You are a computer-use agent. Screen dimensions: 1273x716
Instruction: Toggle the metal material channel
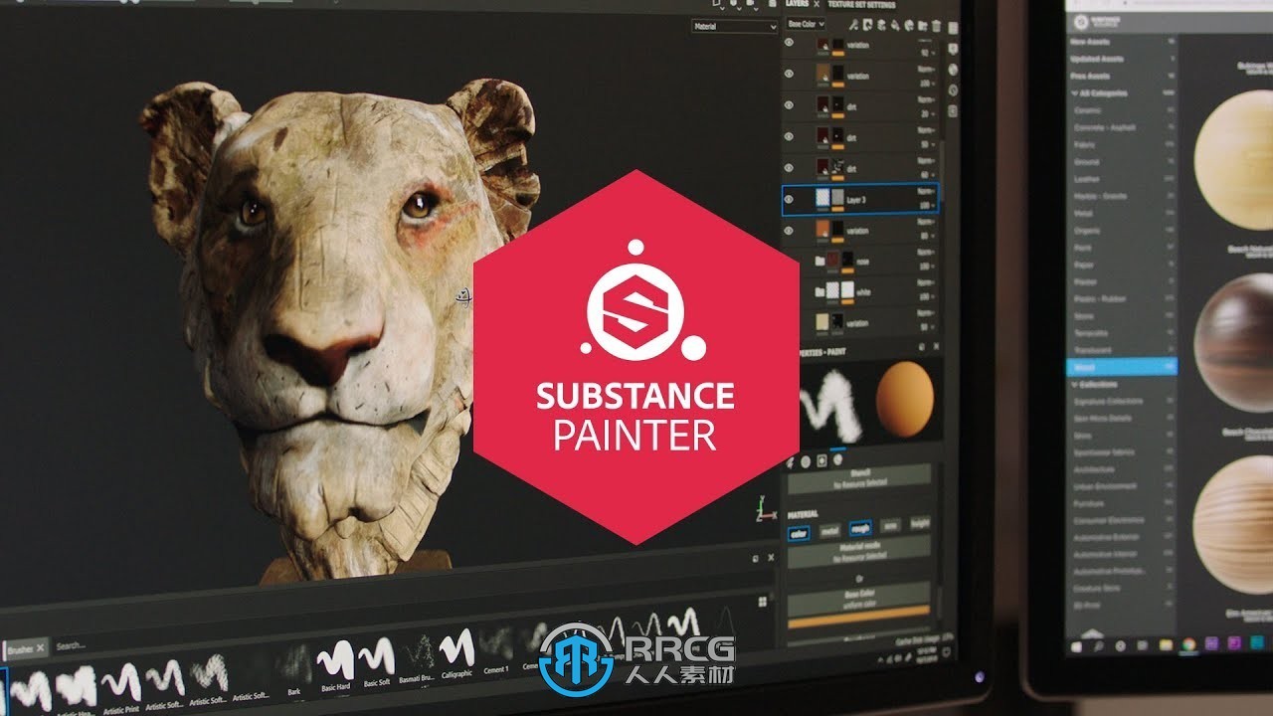[830, 531]
